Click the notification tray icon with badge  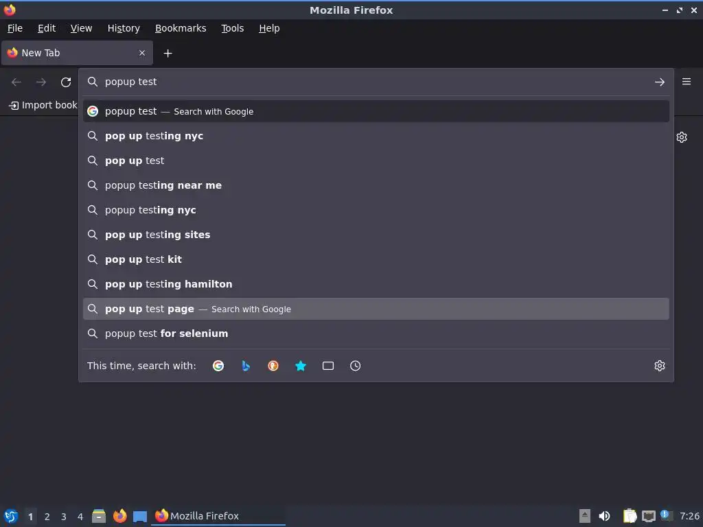(x=667, y=515)
